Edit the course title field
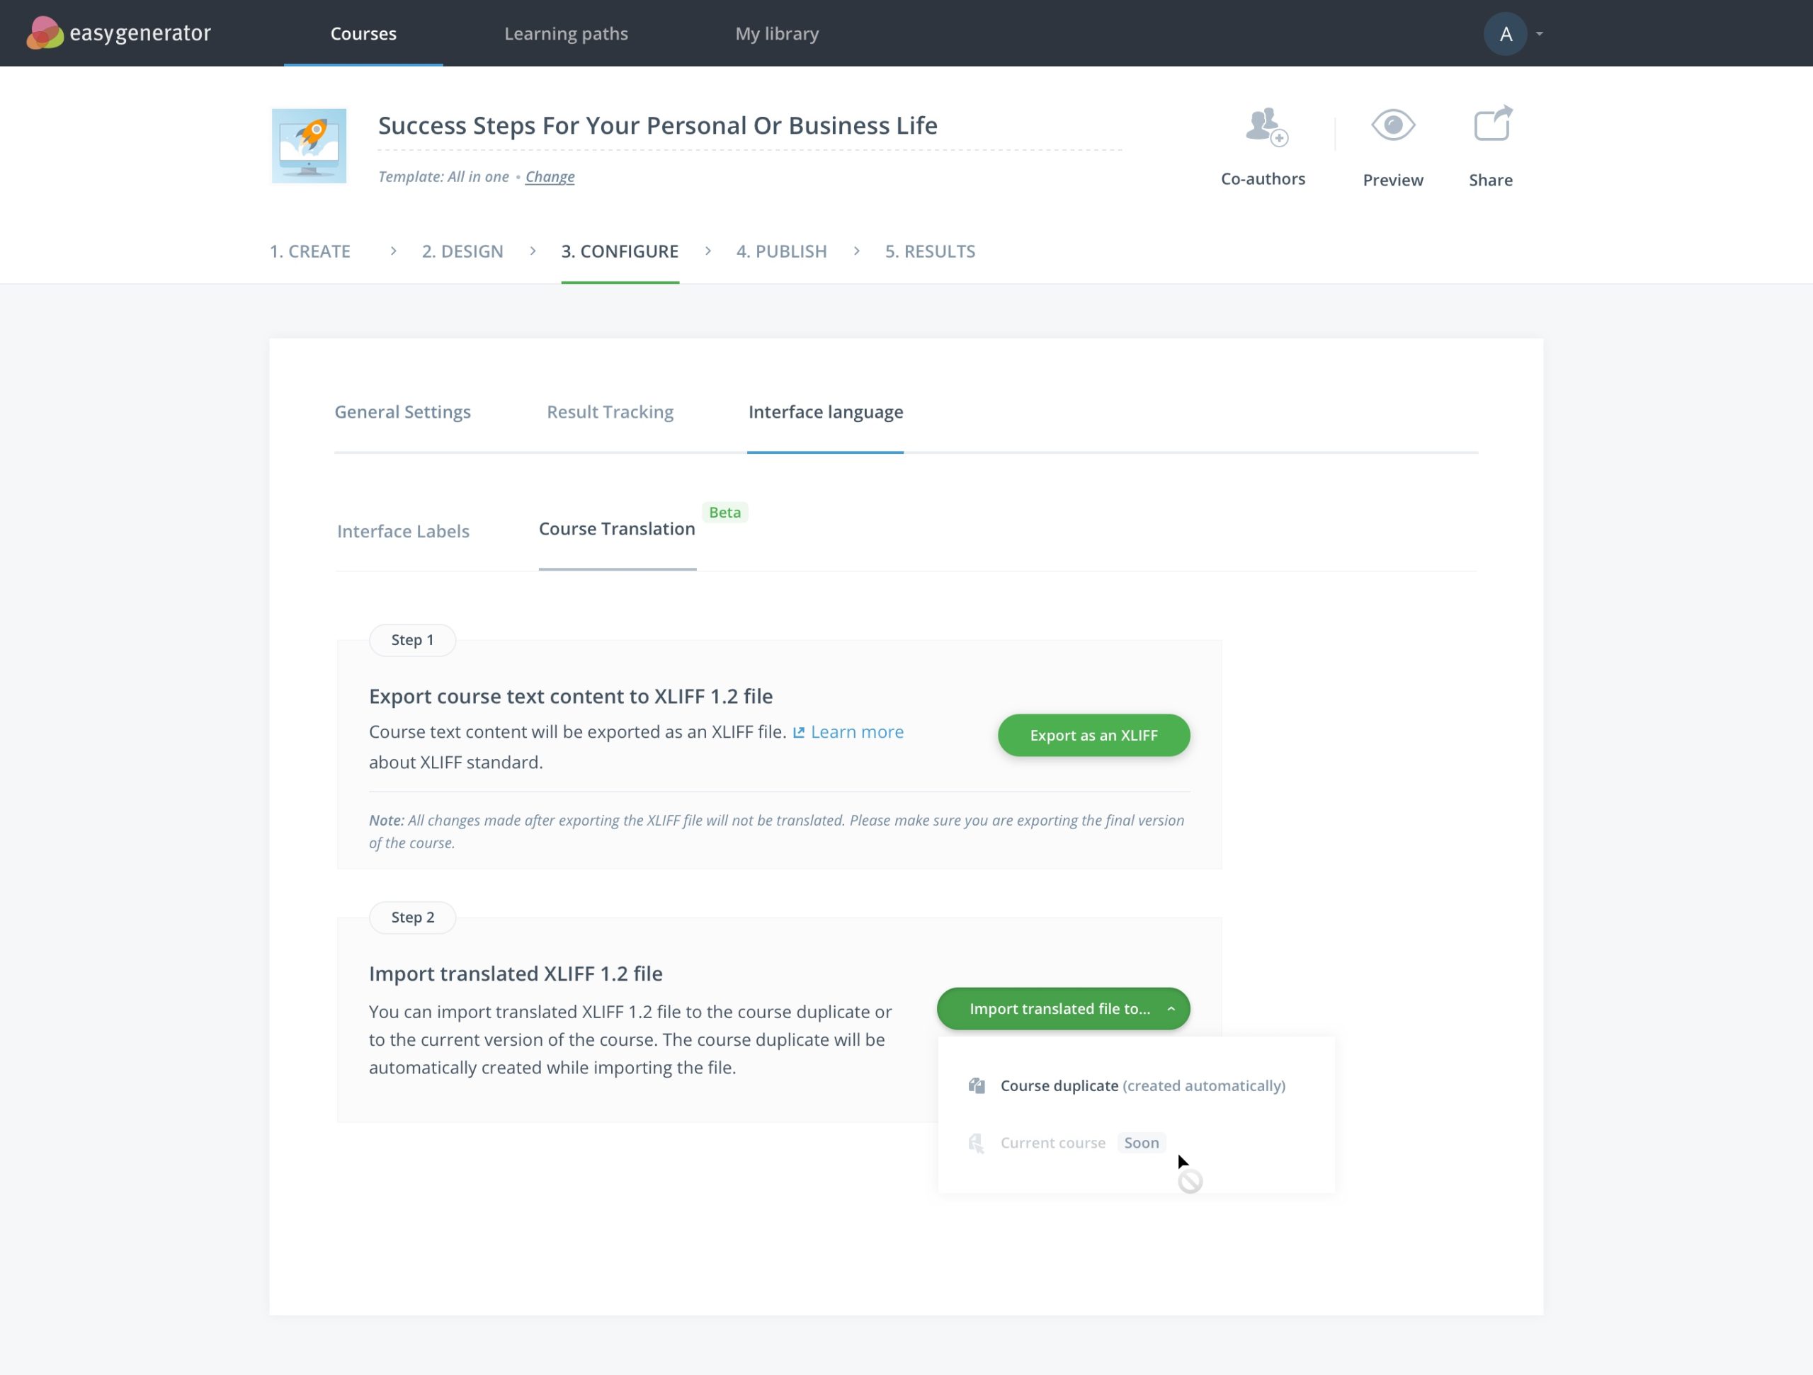1813x1375 pixels. tap(657, 125)
